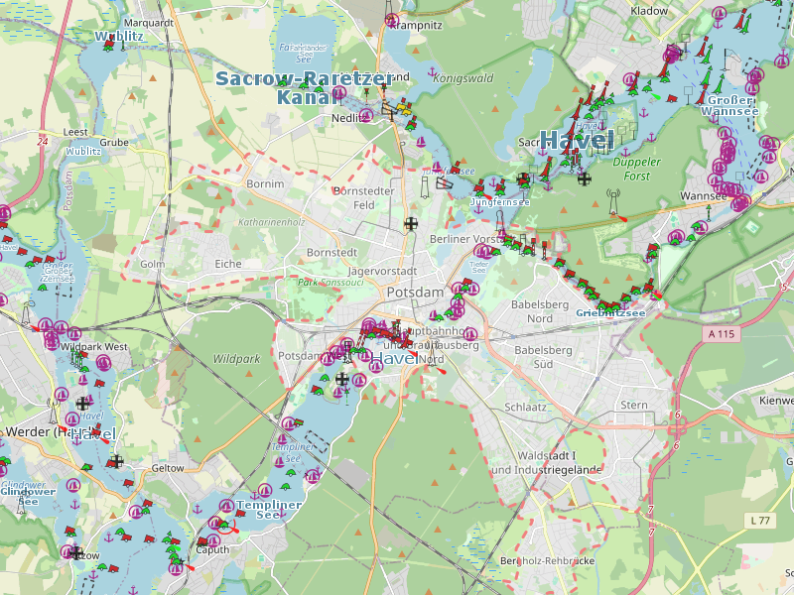Viewport: 794px width, 595px height.
Task: Select the L 77 road shield
Action: coord(761,520)
